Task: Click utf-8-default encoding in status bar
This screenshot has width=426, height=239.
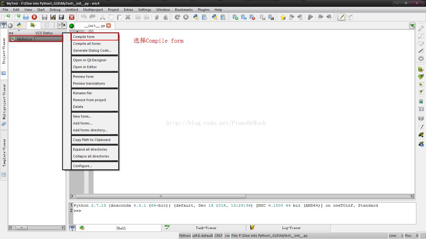Action: point(202,236)
